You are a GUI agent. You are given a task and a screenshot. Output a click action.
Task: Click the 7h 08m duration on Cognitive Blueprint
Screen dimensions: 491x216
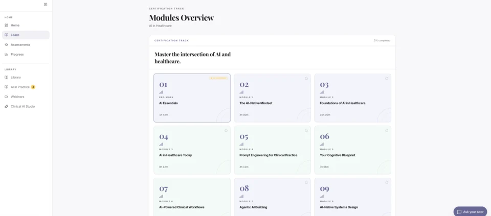pos(324,167)
